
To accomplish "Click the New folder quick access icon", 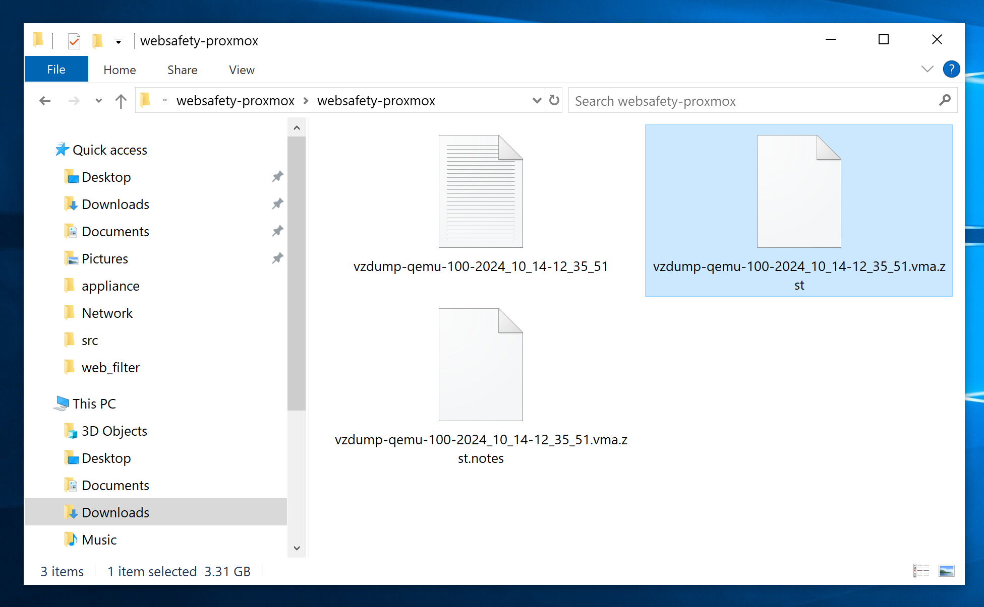I will tap(97, 41).
